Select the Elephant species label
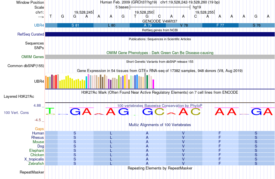 point(36,150)
